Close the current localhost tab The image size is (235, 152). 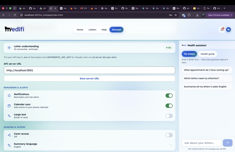(55, 8)
